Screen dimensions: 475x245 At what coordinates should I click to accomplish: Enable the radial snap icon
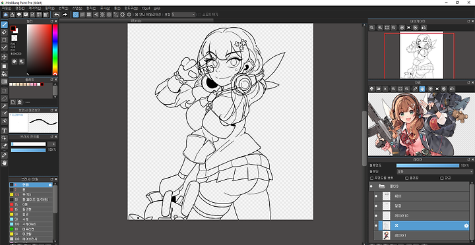click(102, 14)
